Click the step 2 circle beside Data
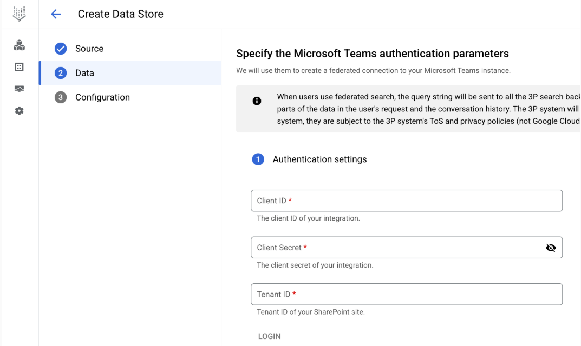581x346 pixels. tap(61, 72)
